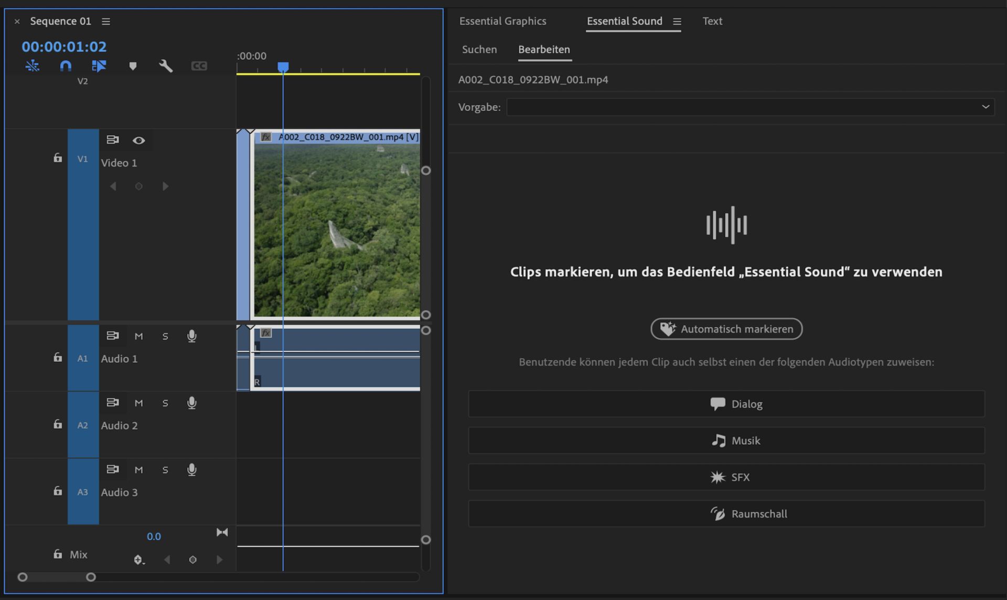Toggle sync lock for Audio 1
Image resolution: width=1007 pixels, height=600 pixels.
click(x=113, y=336)
